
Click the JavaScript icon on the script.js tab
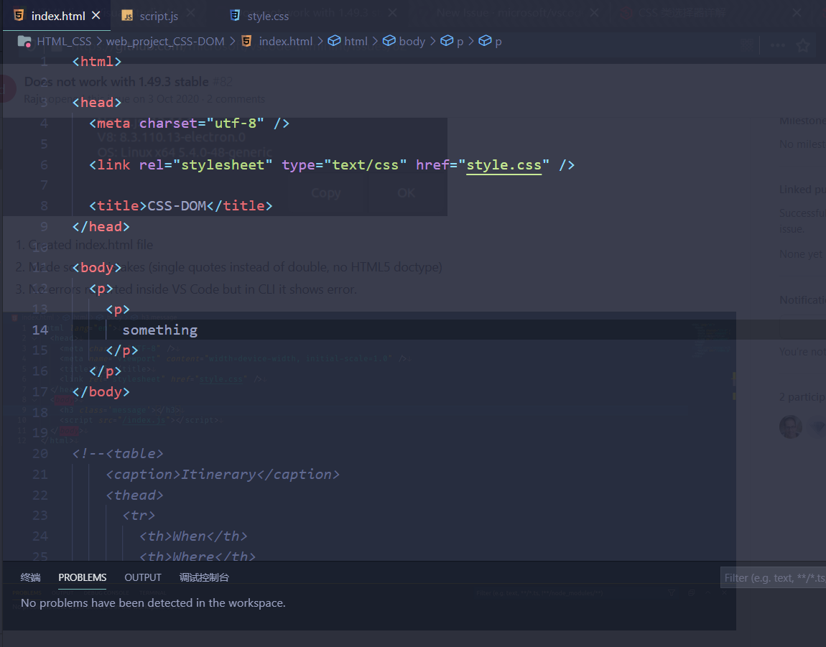(x=129, y=14)
